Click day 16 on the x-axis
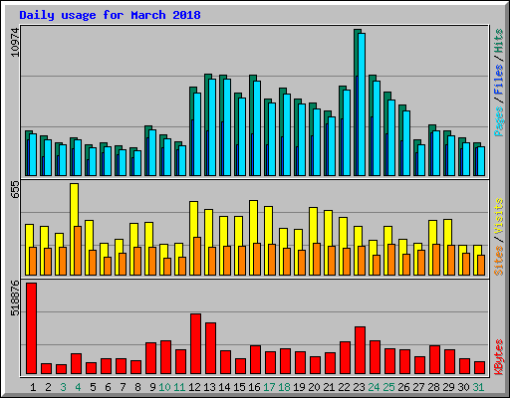The width and height of the screenshot is (510, 398). 254,387
